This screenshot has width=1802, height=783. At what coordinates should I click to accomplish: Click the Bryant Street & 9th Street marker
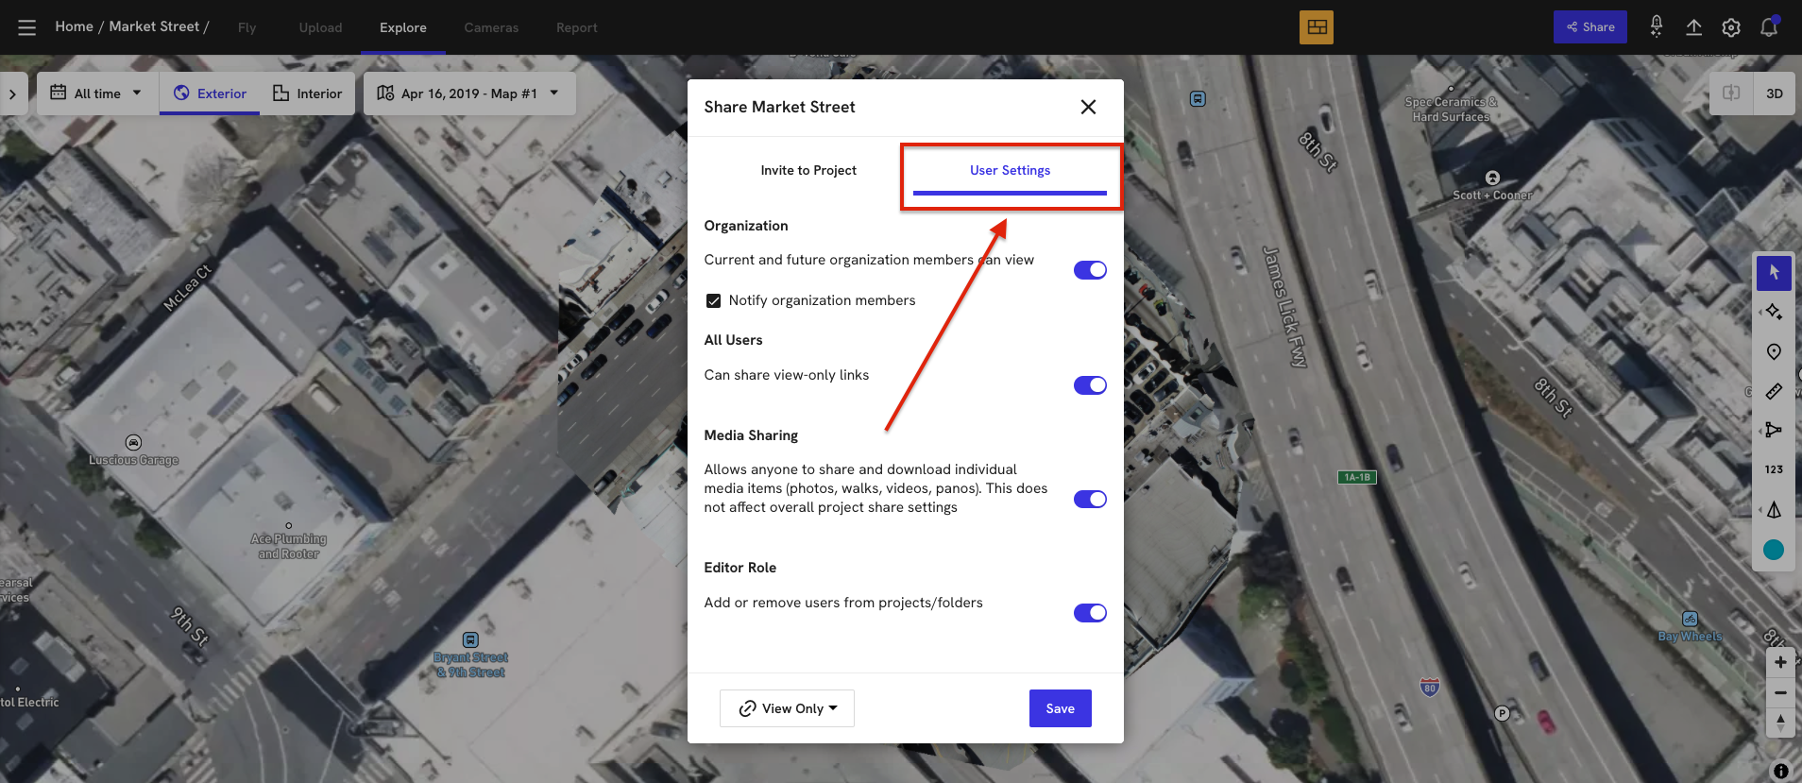click(470, 639)
